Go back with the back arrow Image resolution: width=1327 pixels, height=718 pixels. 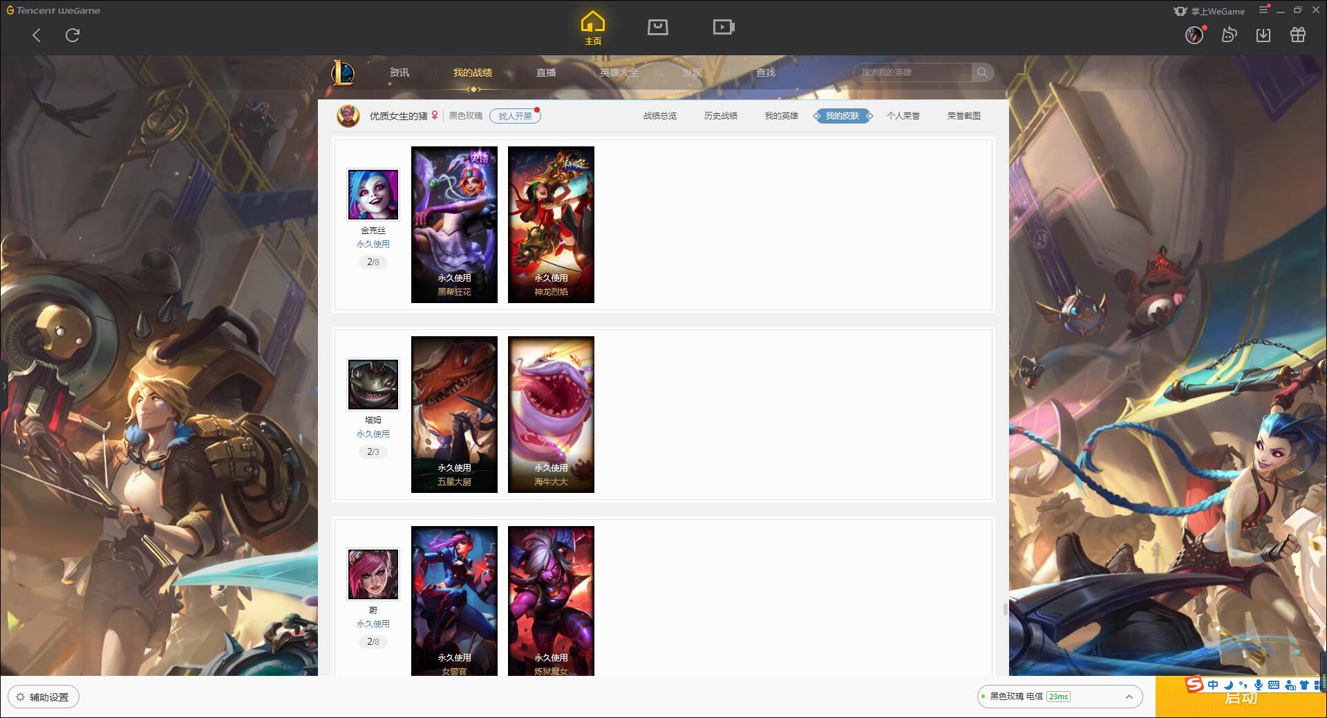(x=37, y=35)
